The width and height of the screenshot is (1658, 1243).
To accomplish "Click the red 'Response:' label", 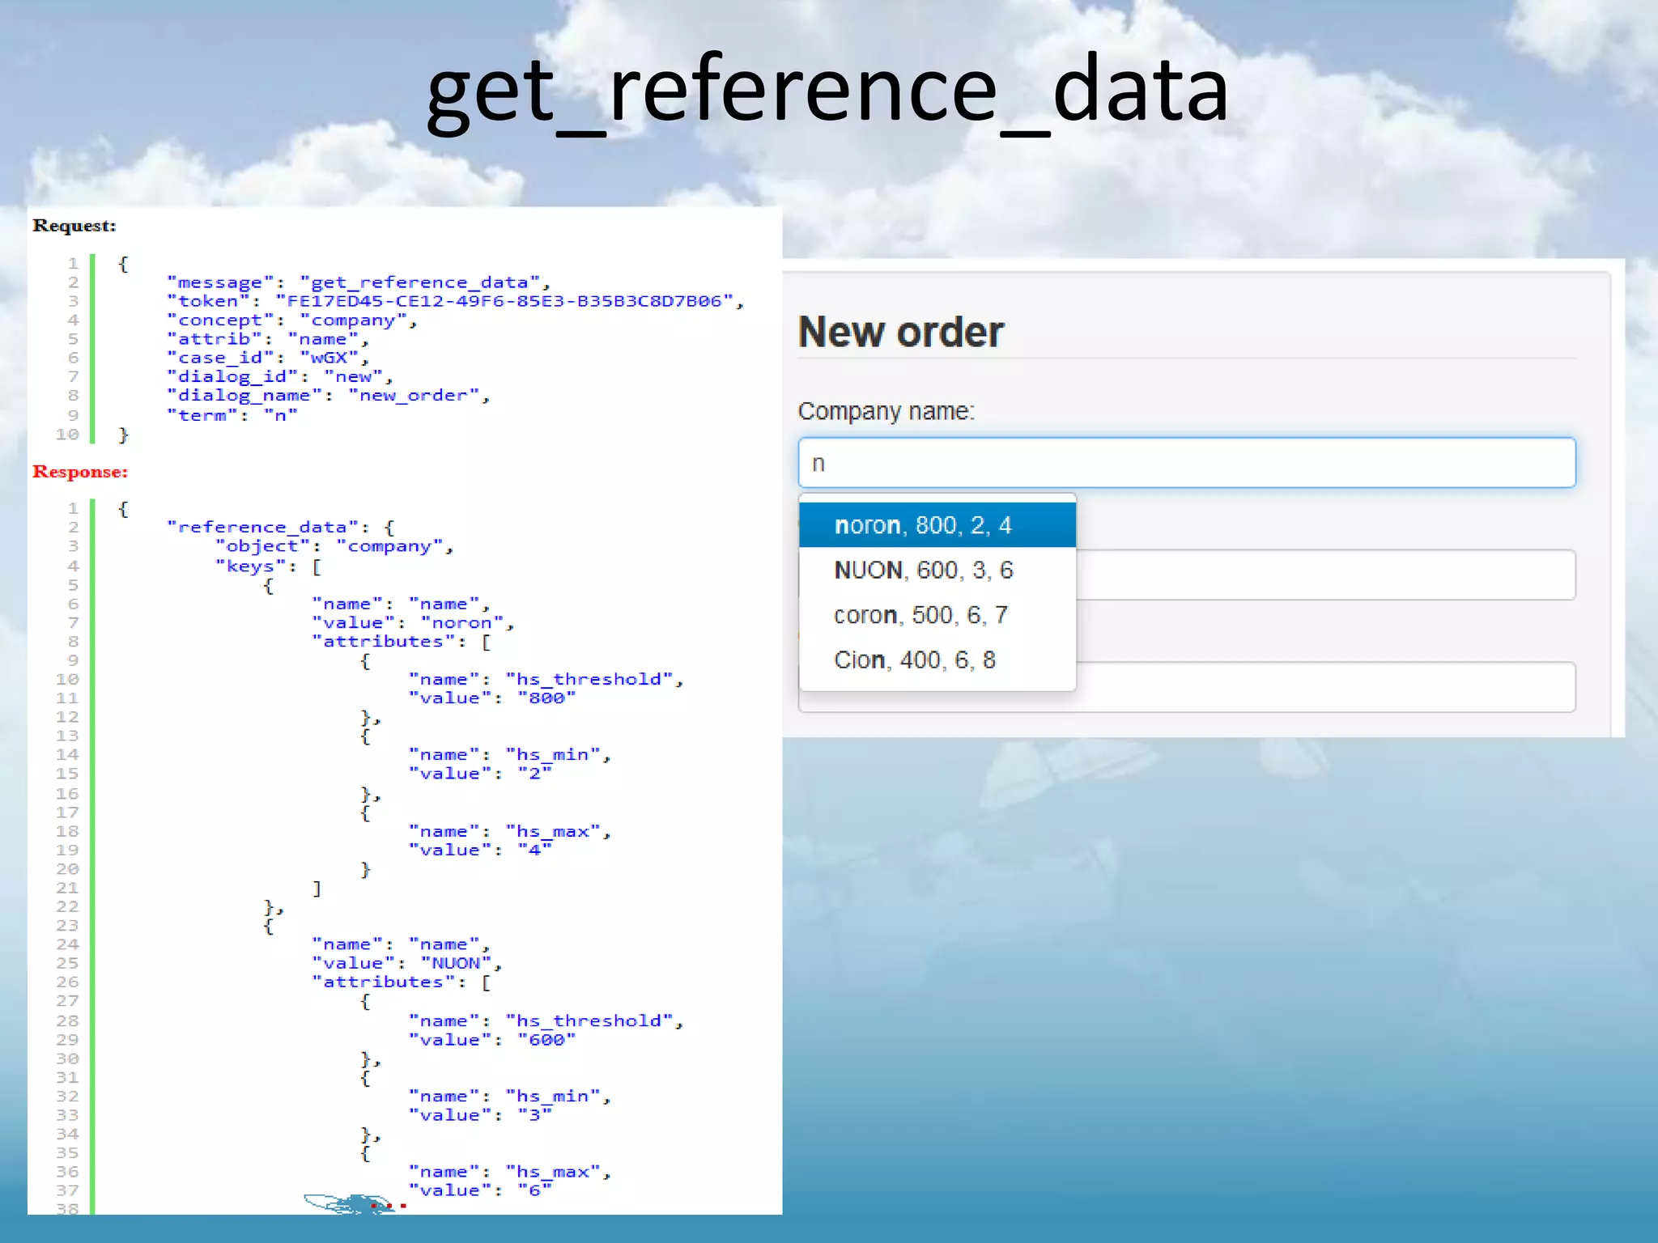I will point(80,471).
